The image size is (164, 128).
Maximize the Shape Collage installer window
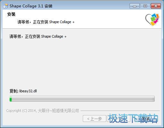[145, 6]
